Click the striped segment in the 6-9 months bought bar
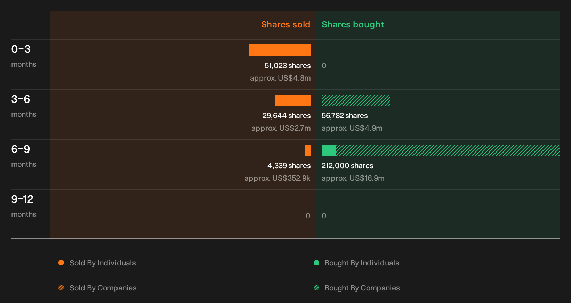571x303 pixels. point(448,150)
